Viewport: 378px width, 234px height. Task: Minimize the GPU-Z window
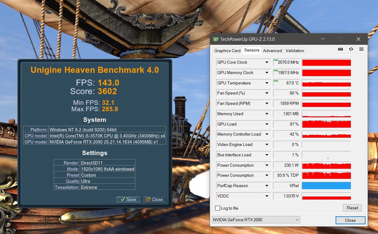[x=323, y=39]
